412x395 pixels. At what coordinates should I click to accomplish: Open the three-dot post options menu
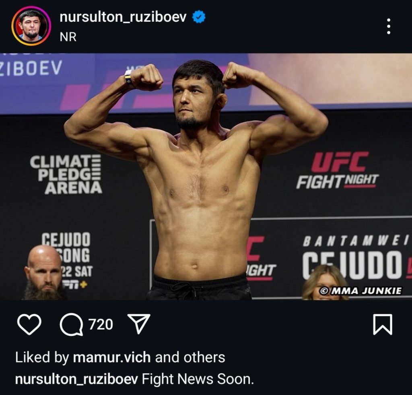coord(389,26)
